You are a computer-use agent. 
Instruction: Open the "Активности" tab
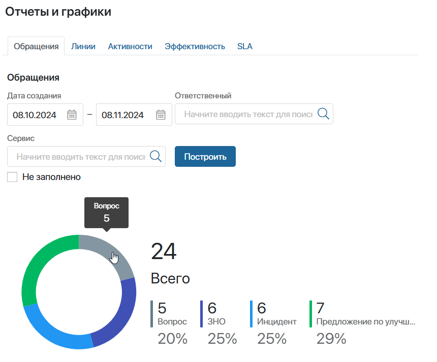pos(129,46)
